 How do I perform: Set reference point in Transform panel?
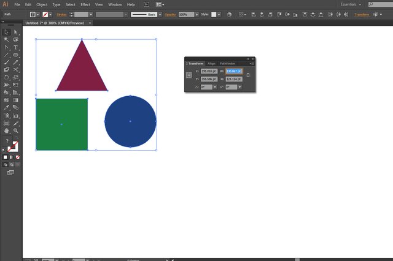[x=189, y=75]
